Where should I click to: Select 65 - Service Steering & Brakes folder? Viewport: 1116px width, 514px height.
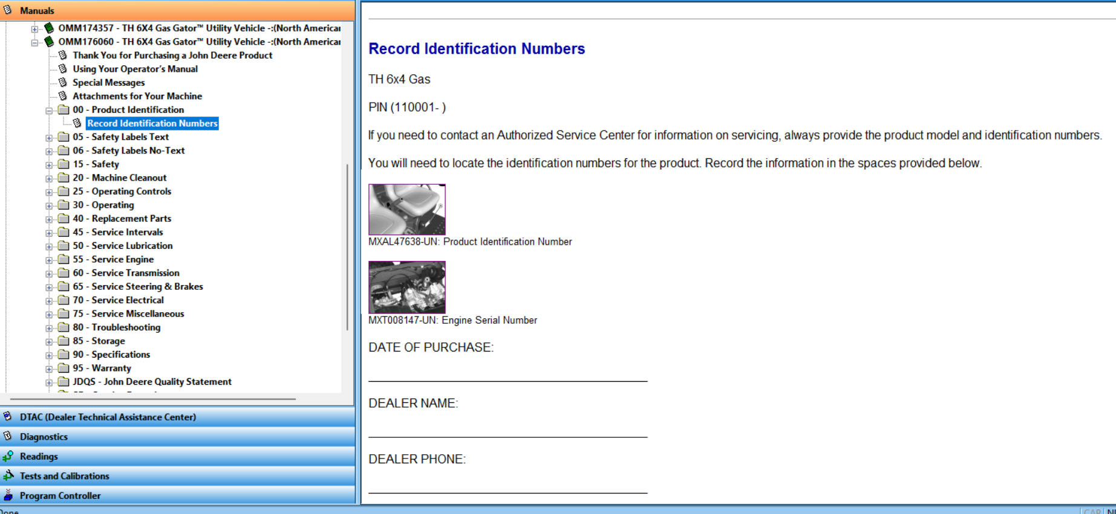(137, 286)
